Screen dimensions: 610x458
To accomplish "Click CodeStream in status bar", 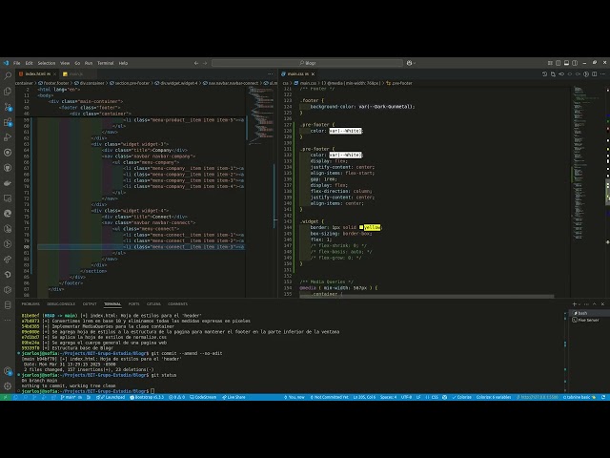I will pyautogui.click(x=203, y=397).
